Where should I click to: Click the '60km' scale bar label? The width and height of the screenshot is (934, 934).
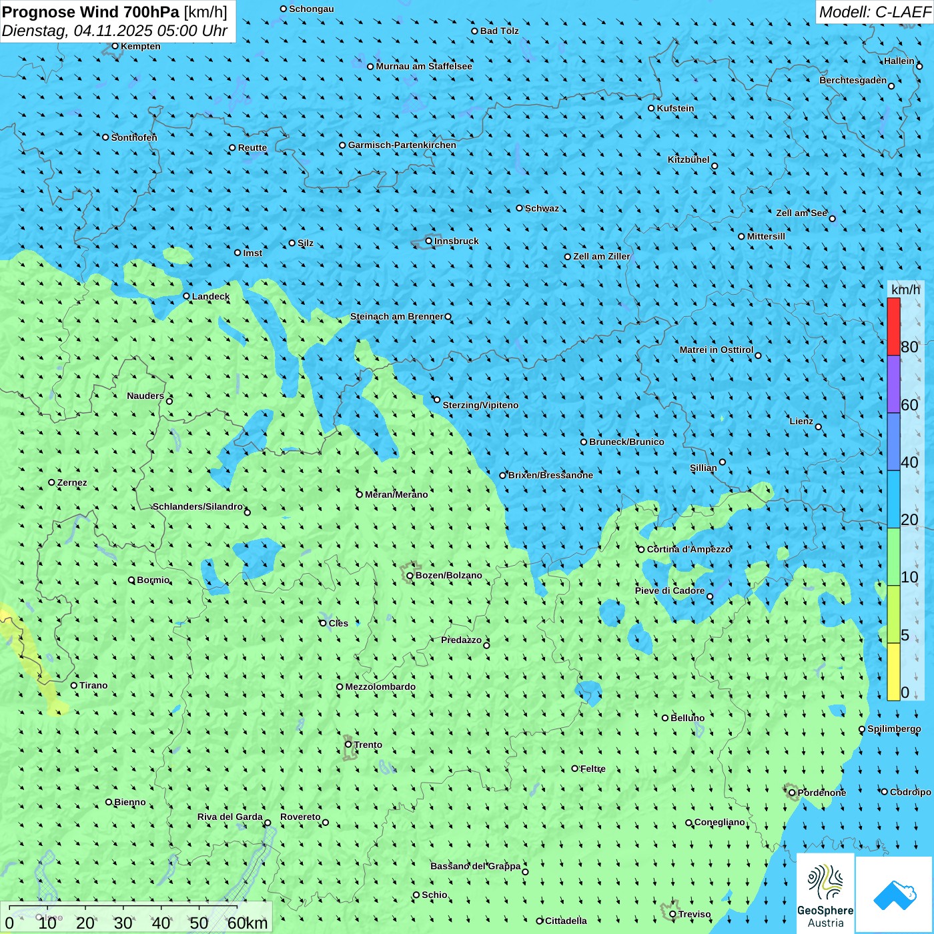point(248,923)
